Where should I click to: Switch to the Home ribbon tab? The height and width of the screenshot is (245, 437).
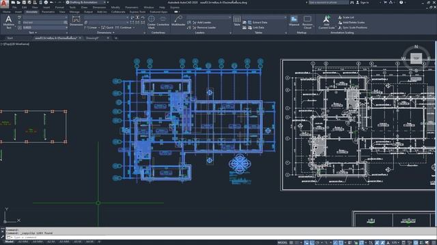6,12
